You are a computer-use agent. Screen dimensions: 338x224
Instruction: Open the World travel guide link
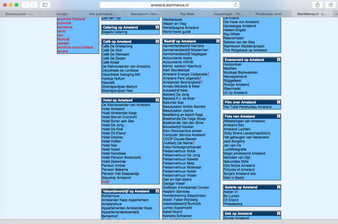tap(176, 32)
